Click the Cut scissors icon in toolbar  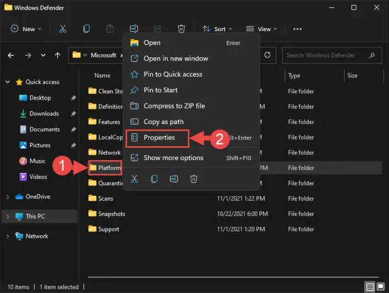[x=63, y=29]
